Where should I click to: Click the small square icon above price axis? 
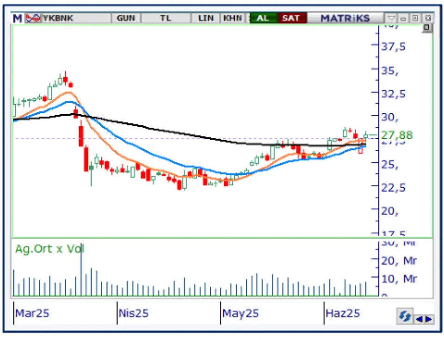coord(427,28)
